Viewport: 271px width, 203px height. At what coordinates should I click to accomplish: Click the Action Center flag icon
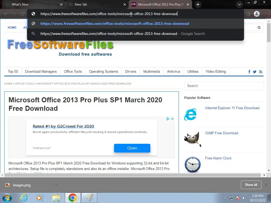click(238, 198)
